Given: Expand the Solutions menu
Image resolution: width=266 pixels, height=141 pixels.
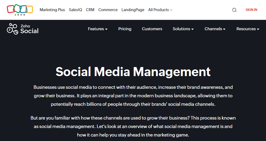Looking at the screenshot, I should point(183,29).
